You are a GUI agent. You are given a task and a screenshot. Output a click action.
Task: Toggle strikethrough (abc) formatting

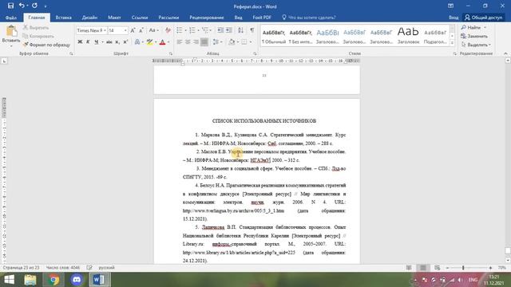[109, 41]
